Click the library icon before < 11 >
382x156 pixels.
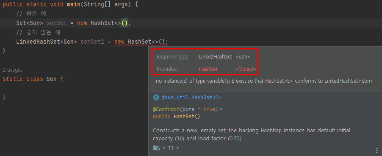[x=156, y=148]
